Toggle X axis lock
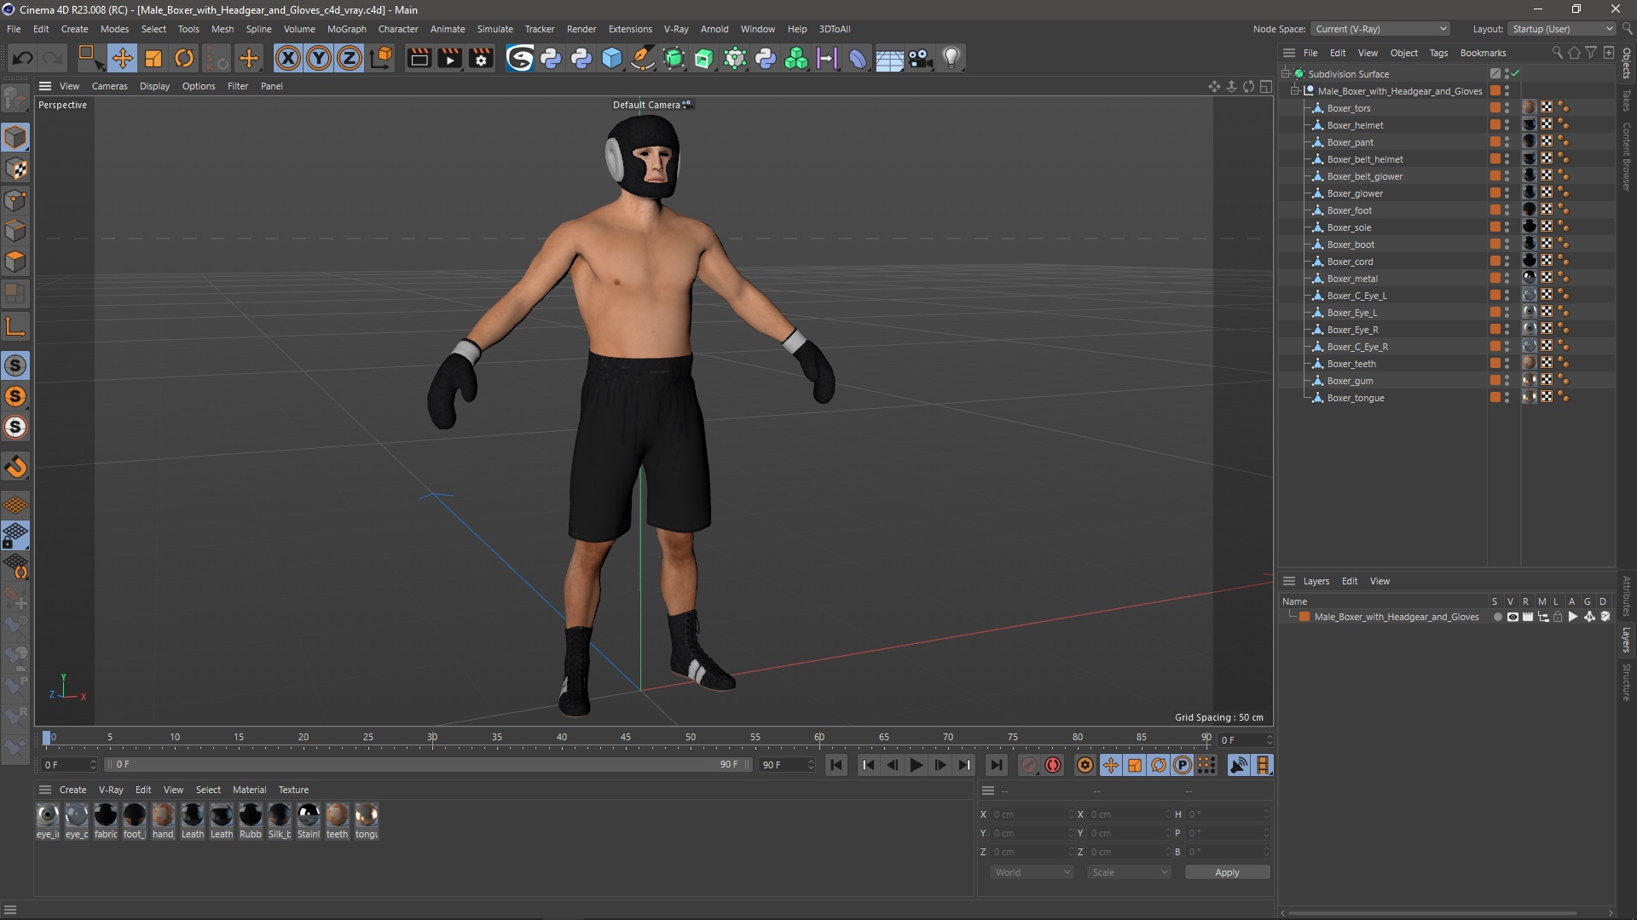The height and width of the screenshot is (920, 1637). pos(288,58)
